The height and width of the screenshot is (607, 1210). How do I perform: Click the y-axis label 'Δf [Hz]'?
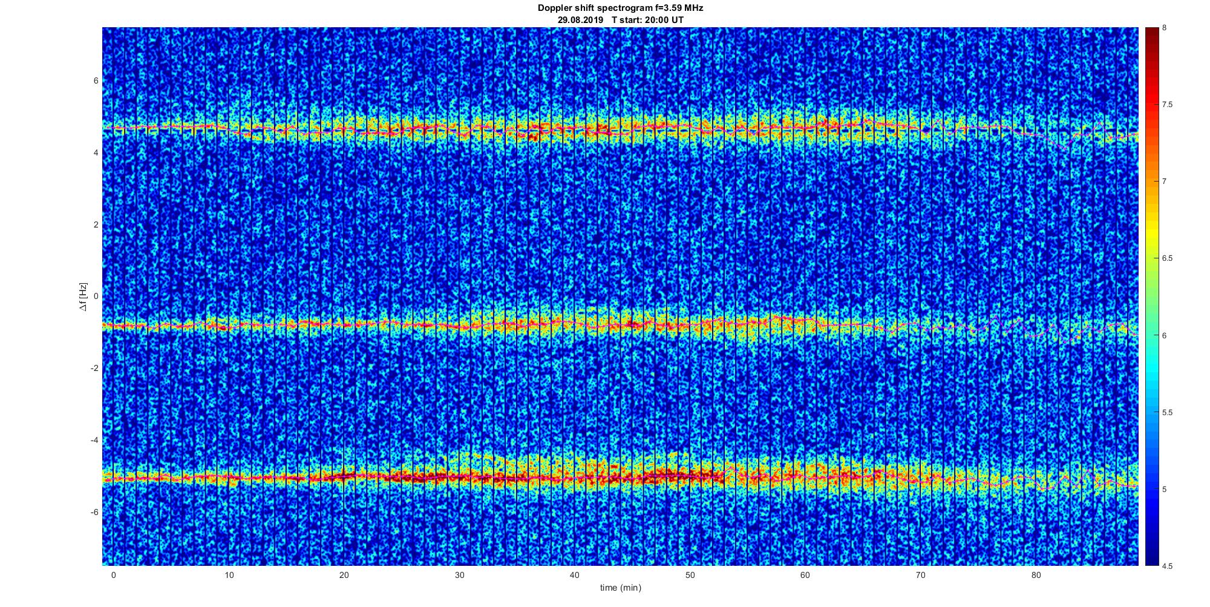point(83,297)
